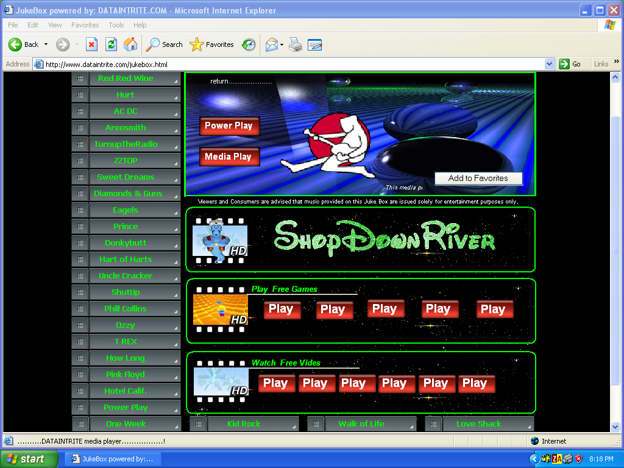This screenshot has height=468, width=624.
Task: Click the grid icon beside Pink Floyd
Action: [x=80, y=375]
